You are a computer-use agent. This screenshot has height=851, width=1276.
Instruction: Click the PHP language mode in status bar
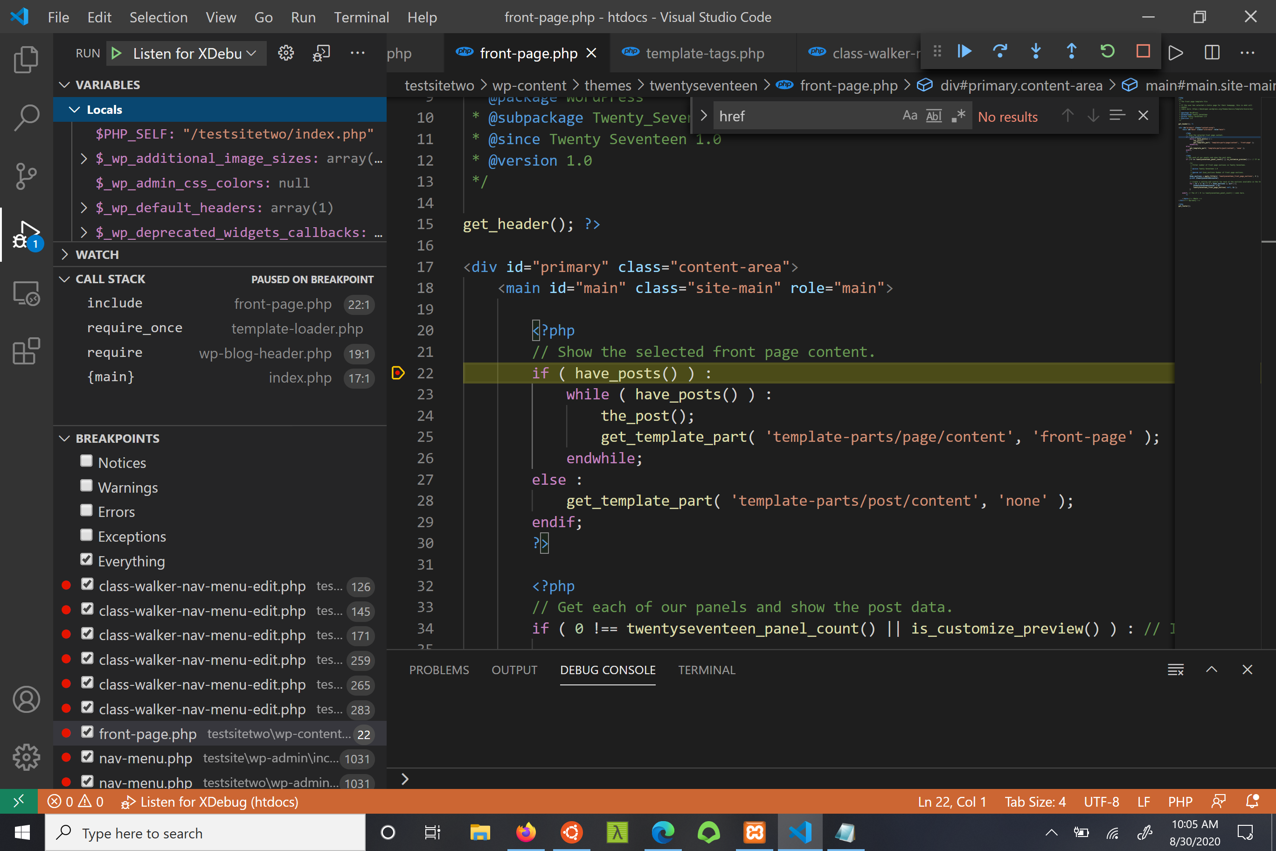1179,802
